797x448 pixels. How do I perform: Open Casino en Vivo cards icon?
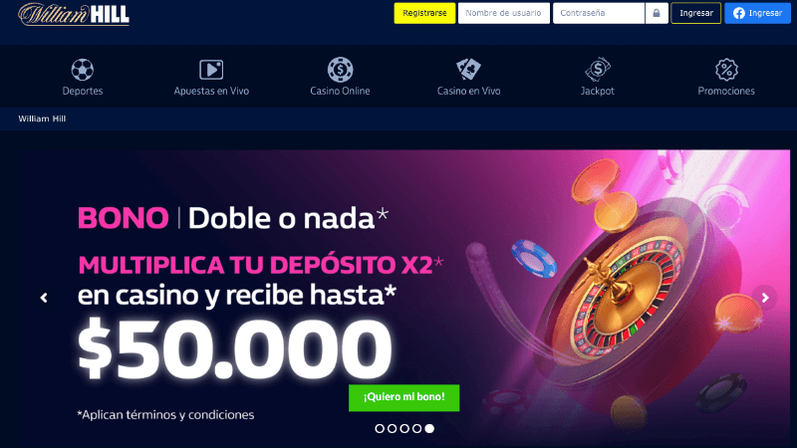tap(468, 69)
